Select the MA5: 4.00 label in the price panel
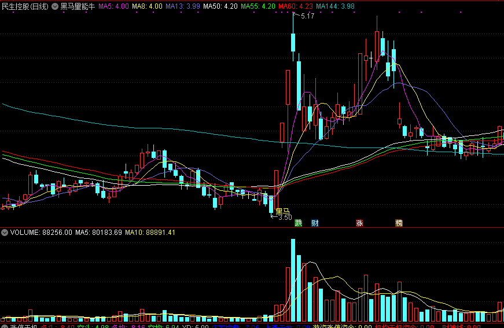Screen dimensions: 504x328 tap(113, 6)
